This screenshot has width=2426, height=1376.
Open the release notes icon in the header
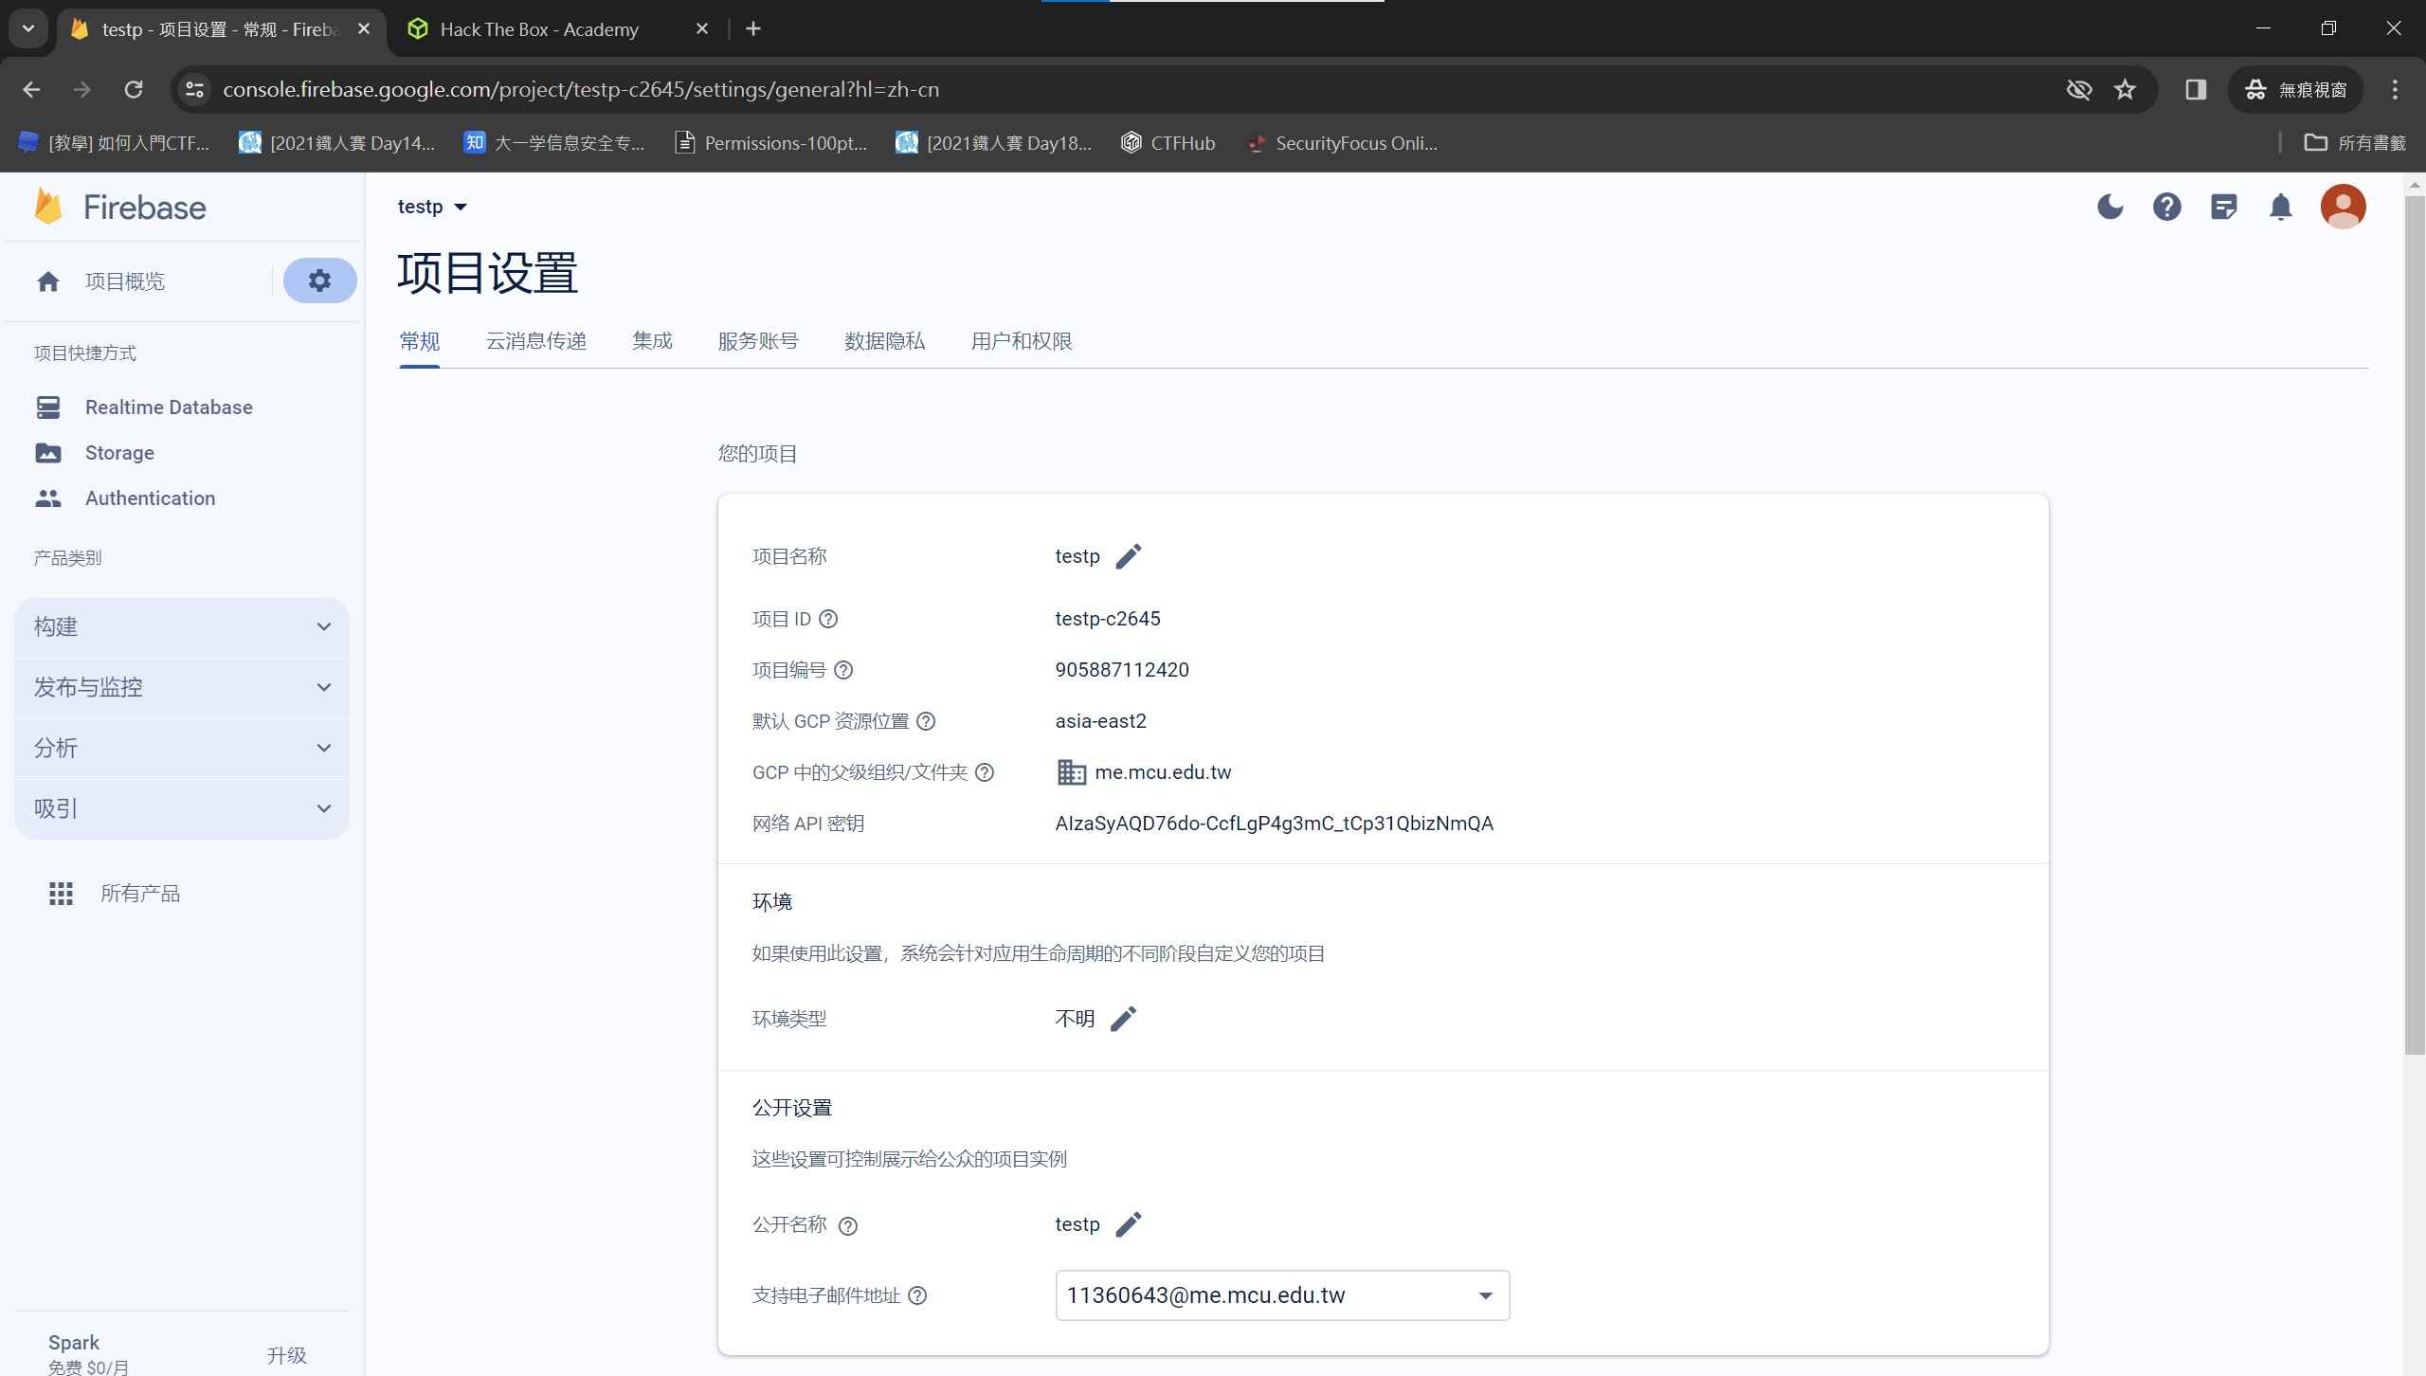(2223, 207)
